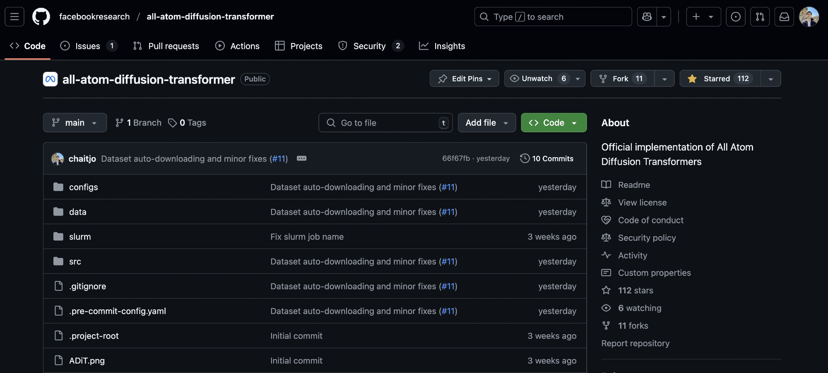The image size is (828, 373).
Task: Click the GitHub logo home icon
Action: 41,17
